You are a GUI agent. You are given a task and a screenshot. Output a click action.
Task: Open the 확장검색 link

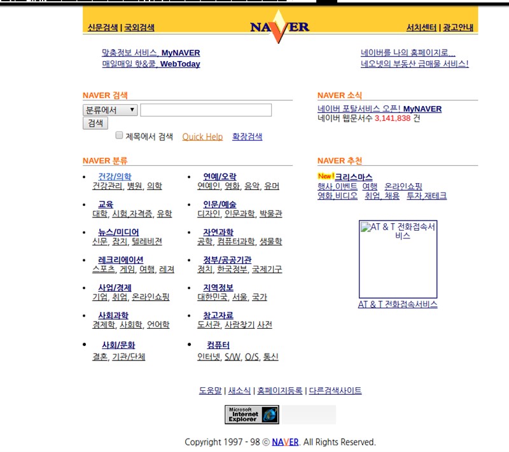click(x=248, y=137)
